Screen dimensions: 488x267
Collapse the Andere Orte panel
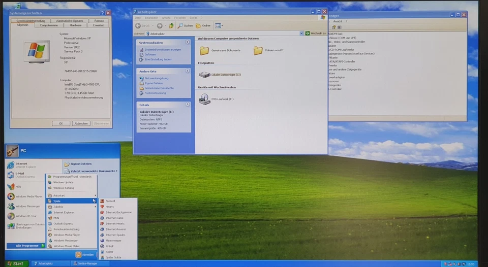188,72
